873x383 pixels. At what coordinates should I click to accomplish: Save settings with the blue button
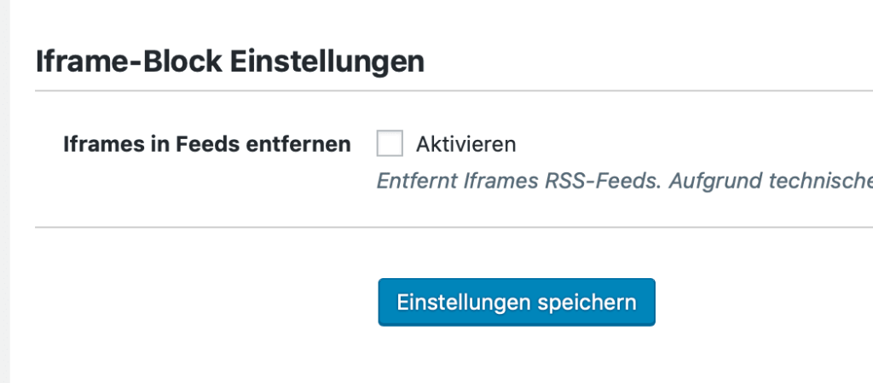pos(517,302)
